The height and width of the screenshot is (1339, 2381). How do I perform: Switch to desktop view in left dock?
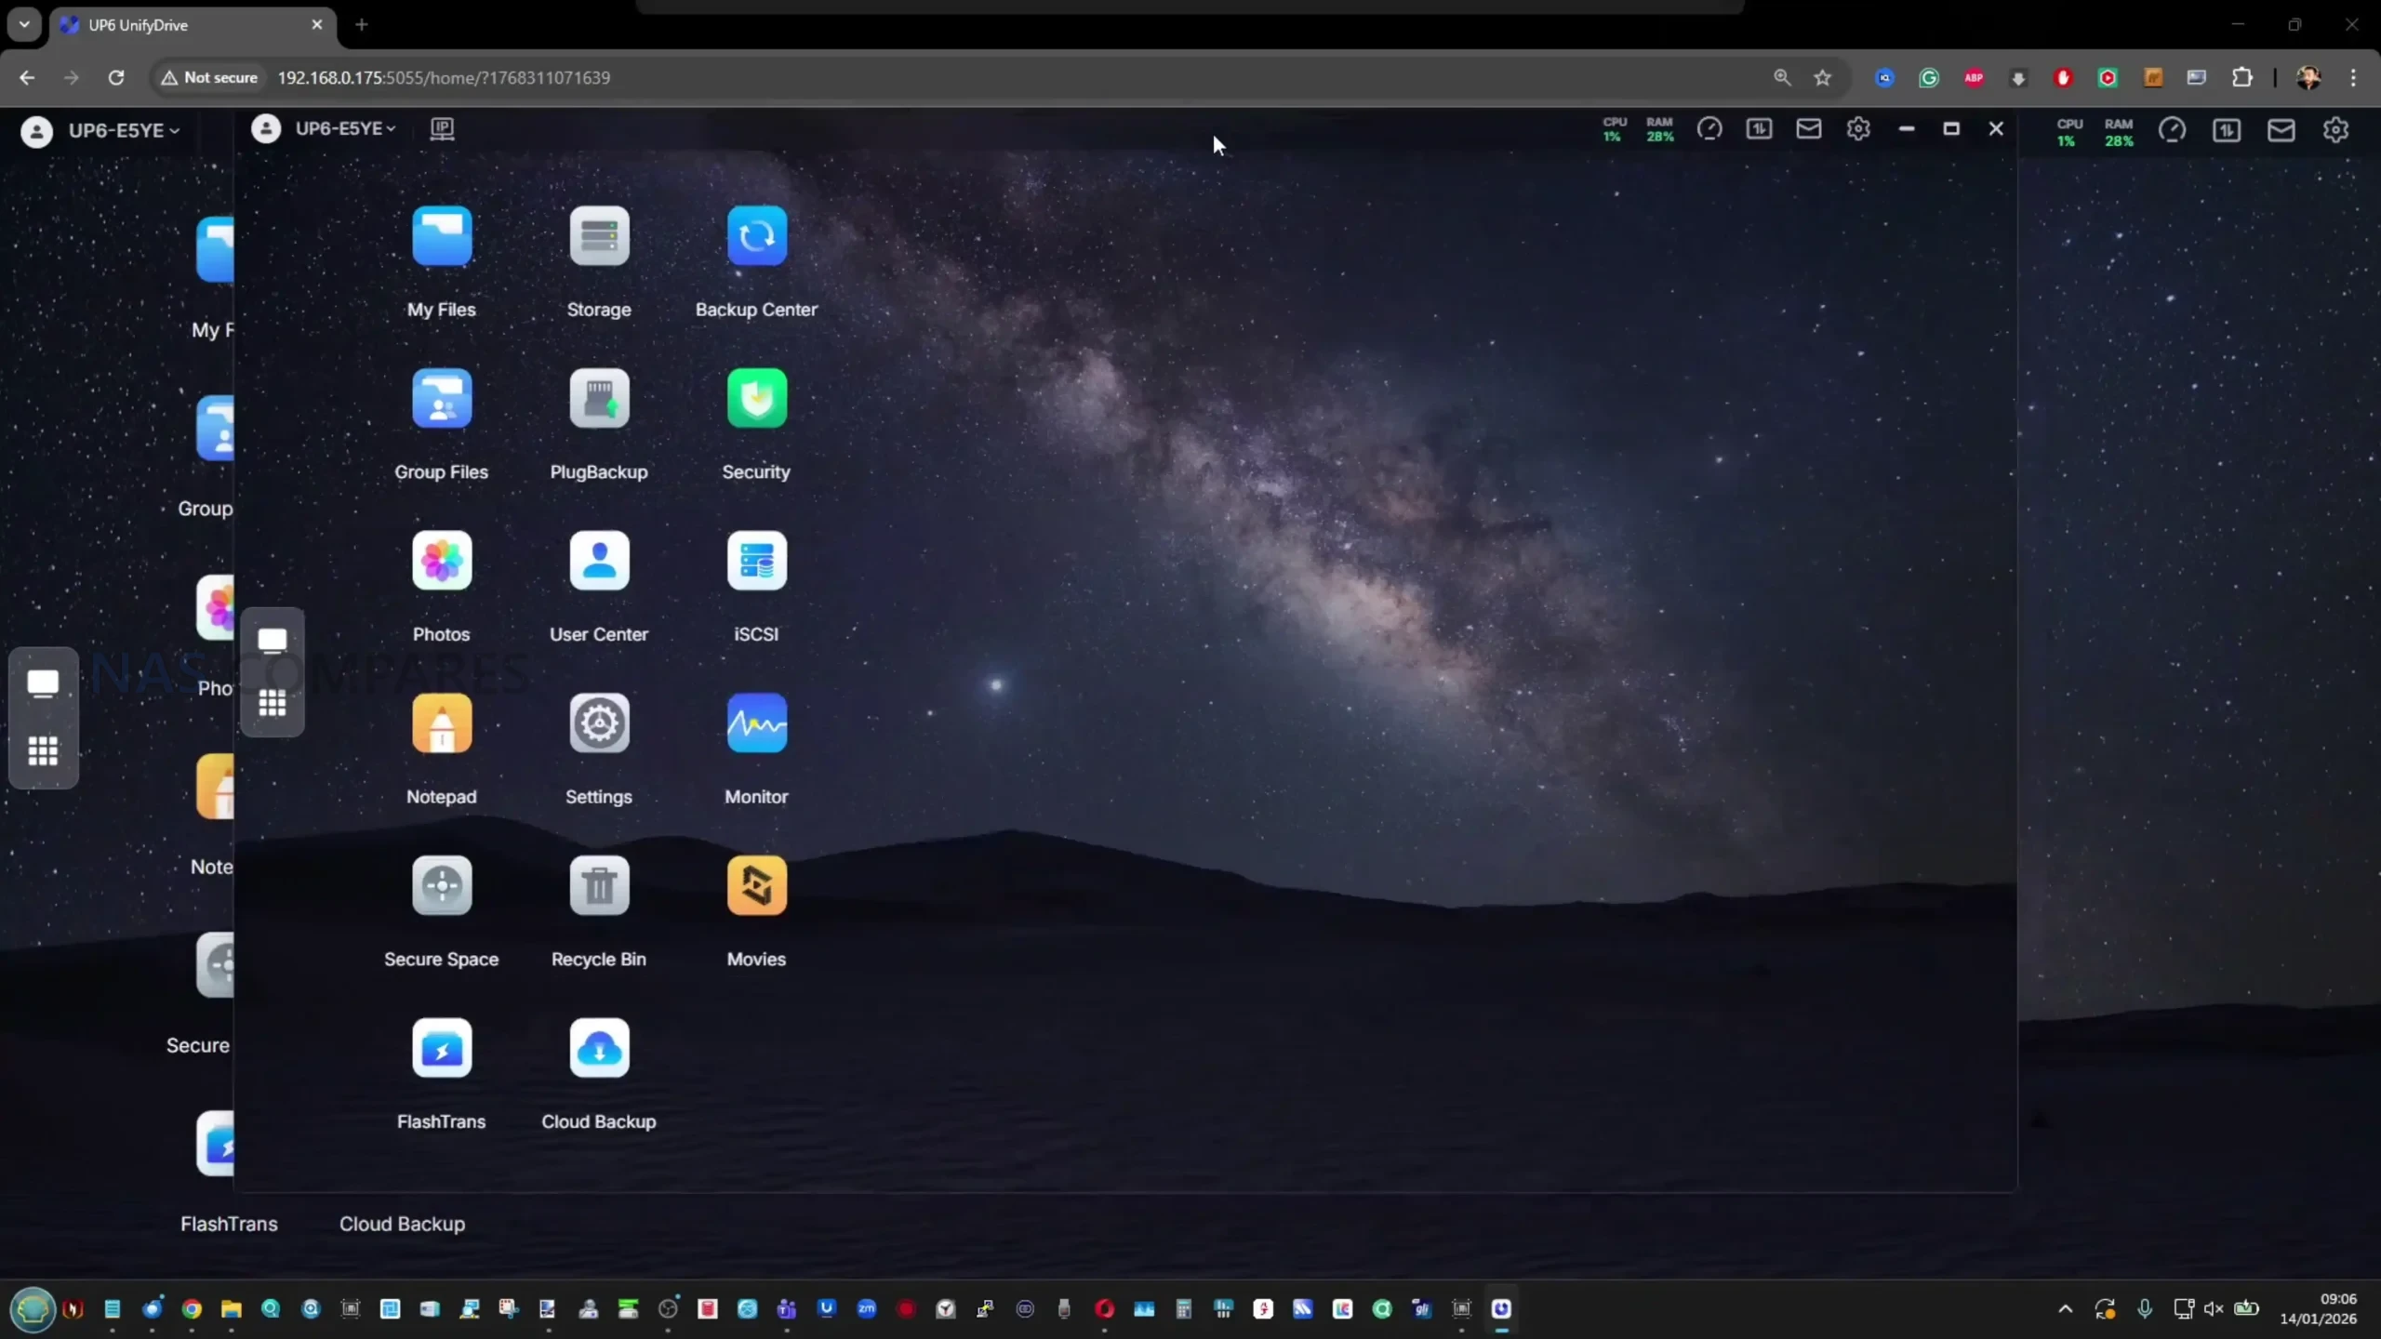tap(43, 683)
